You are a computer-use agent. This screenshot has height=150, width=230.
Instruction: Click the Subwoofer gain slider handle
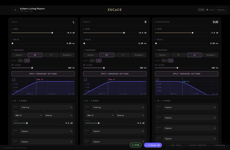pyautogui.click(x=193, y=33)
